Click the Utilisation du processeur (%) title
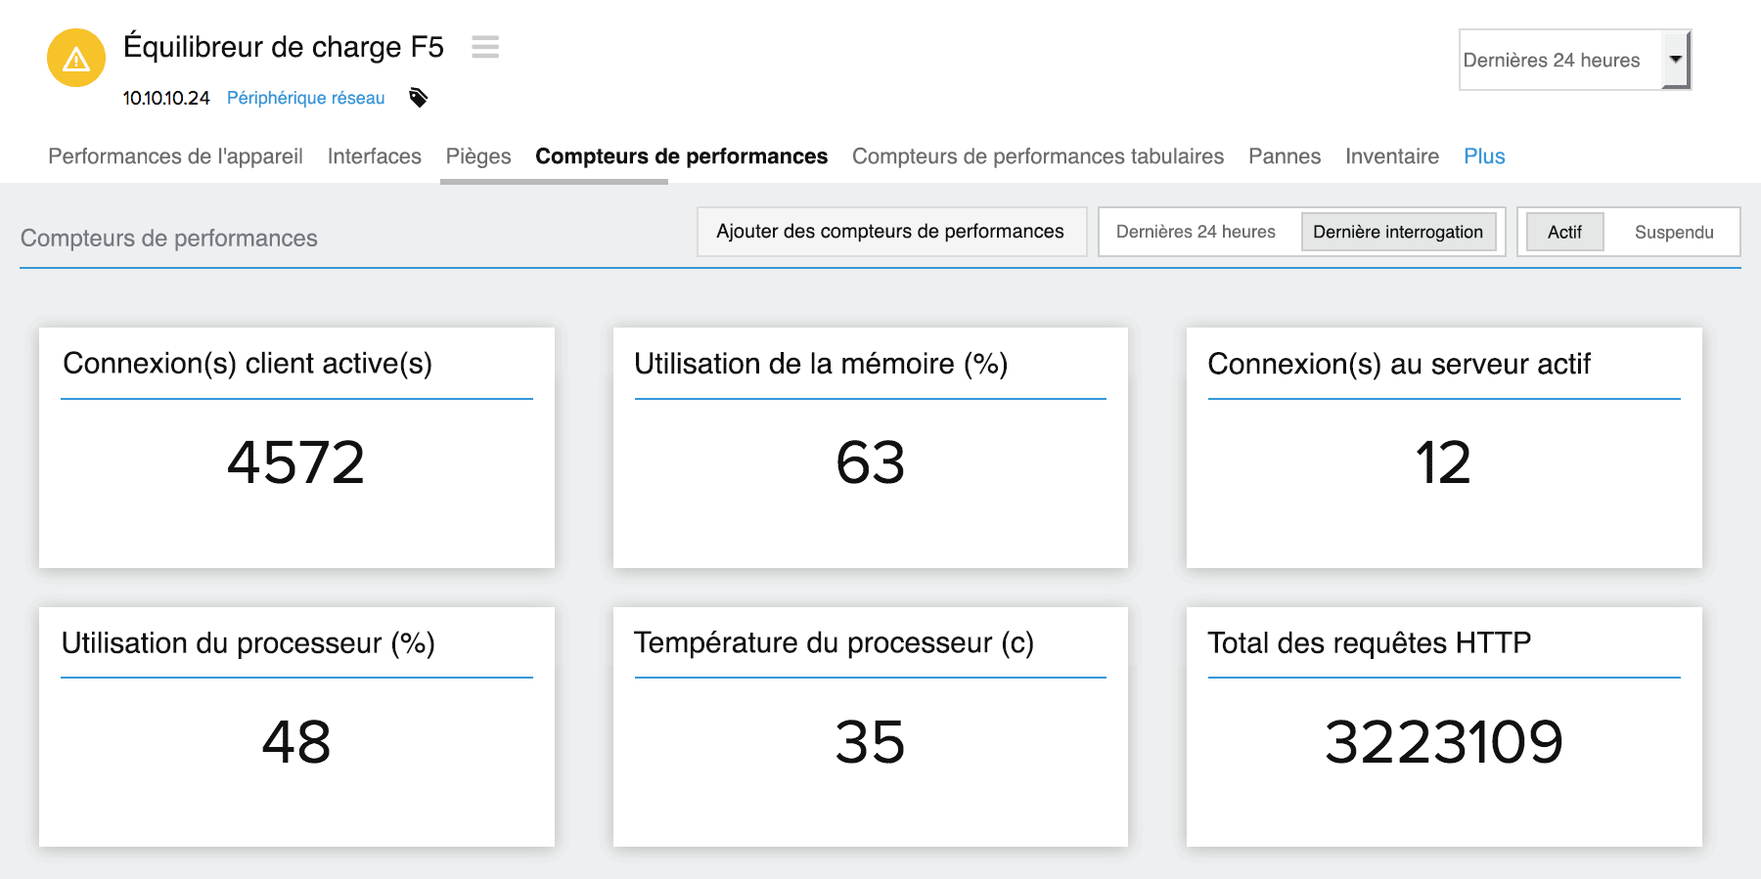The image size is (1761, 879). [x=248, y=643]
